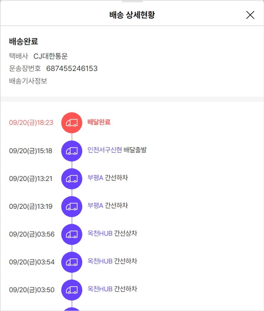Click the truck icon at 13:21 부평A

click(72, 179)
